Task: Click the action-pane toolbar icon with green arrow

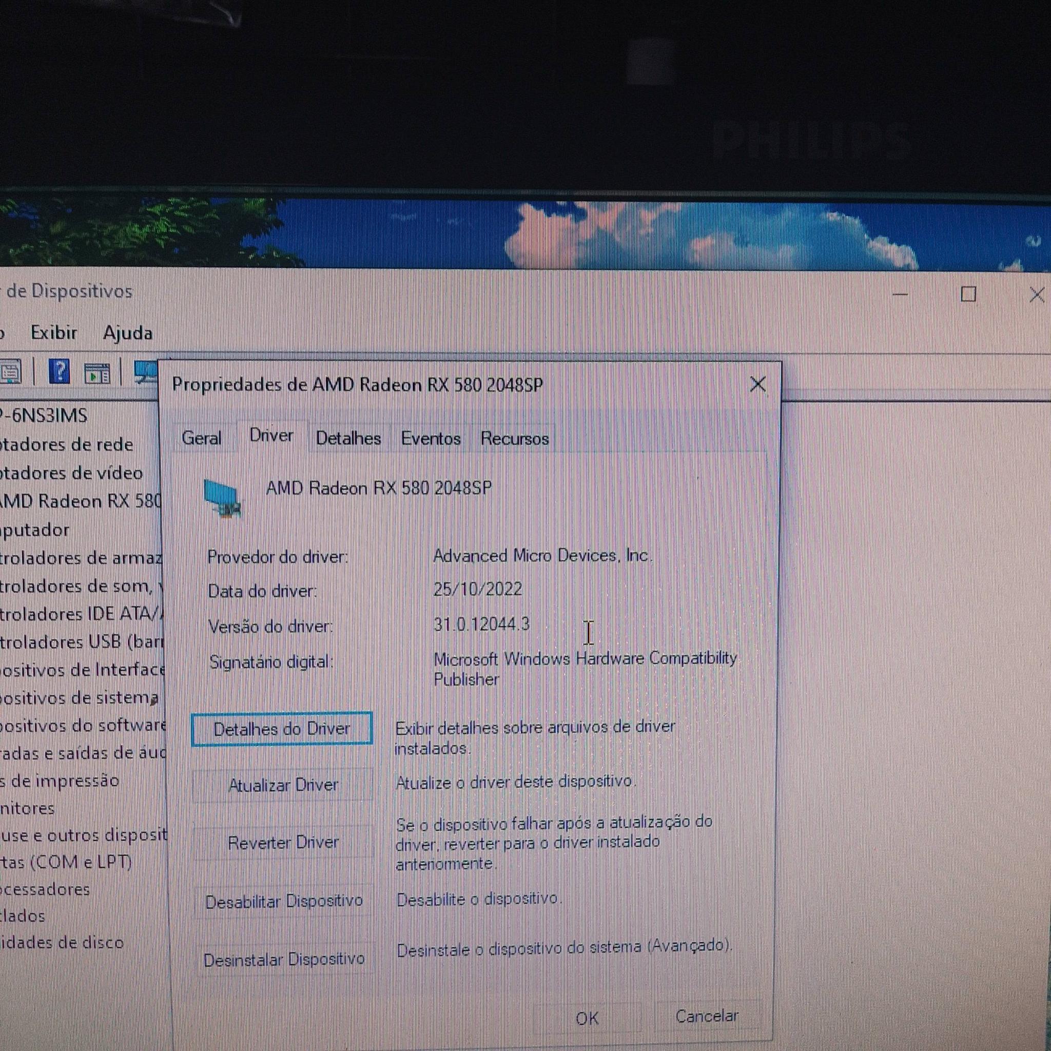Action: click(x=97, y=373)
